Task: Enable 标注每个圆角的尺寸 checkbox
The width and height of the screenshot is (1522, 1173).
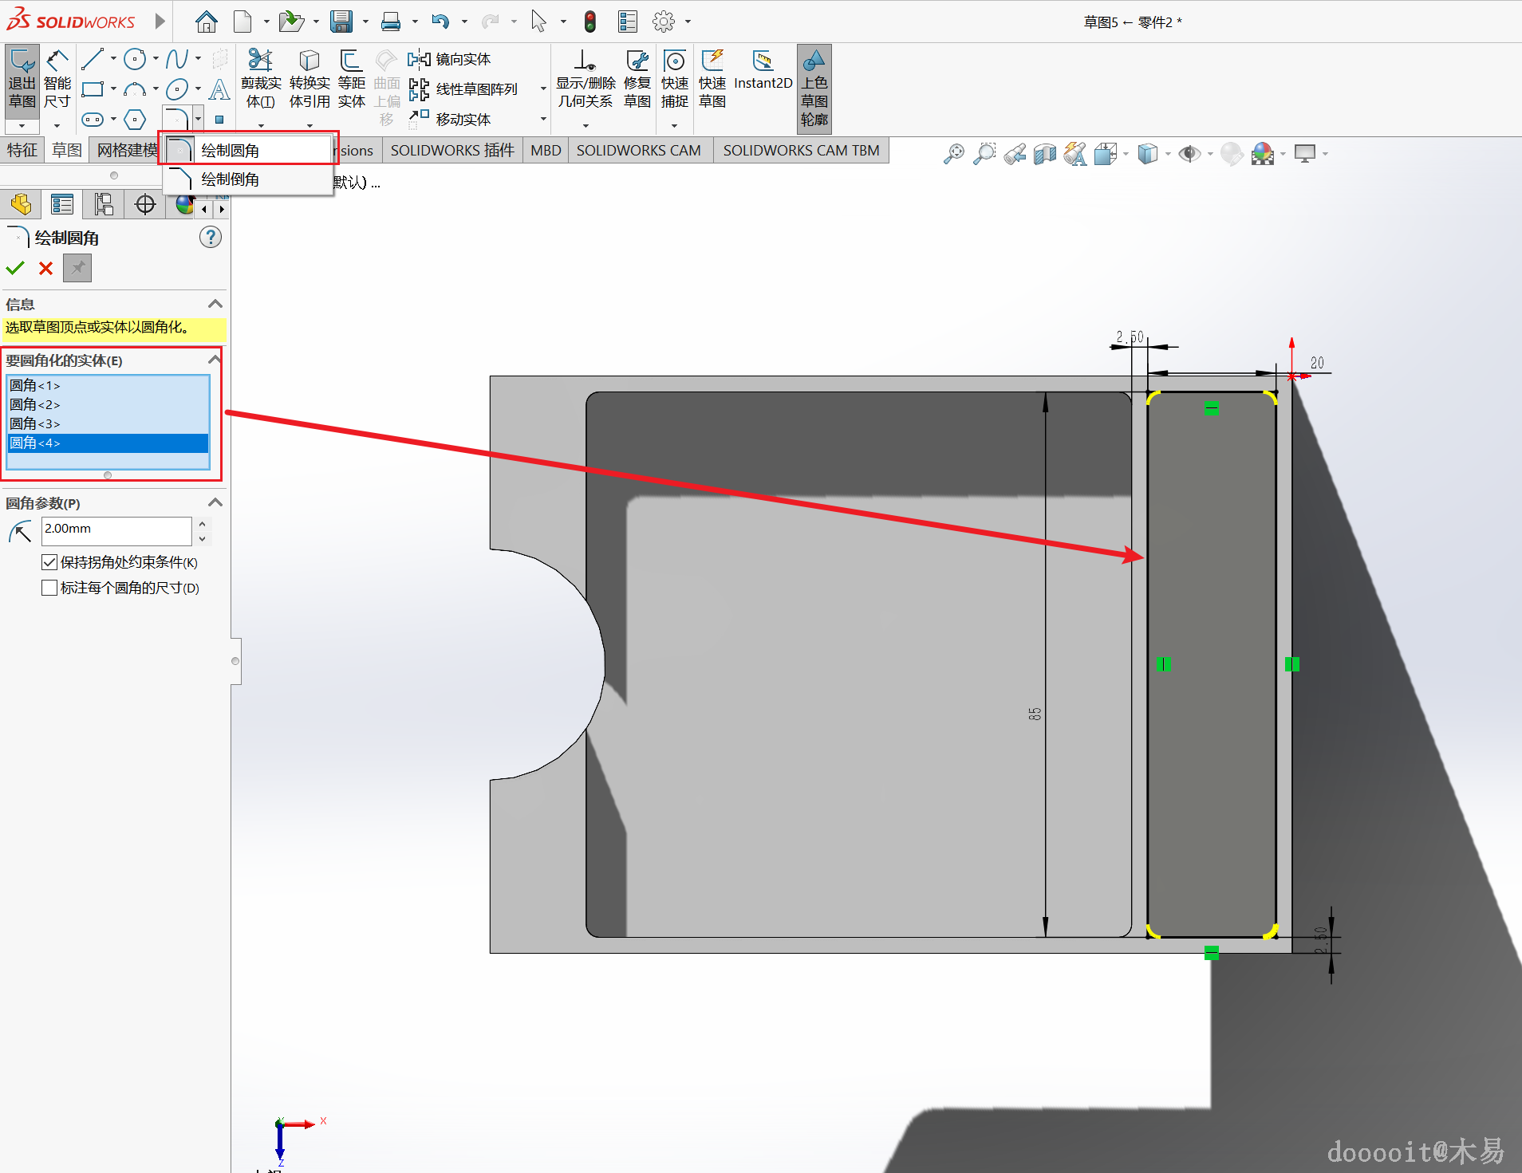Action: point(49,588)
